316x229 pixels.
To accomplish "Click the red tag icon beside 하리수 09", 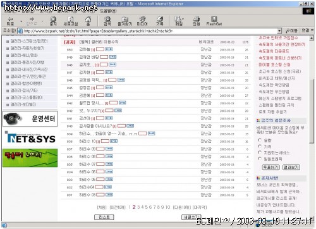I will (x=100, y=149).
